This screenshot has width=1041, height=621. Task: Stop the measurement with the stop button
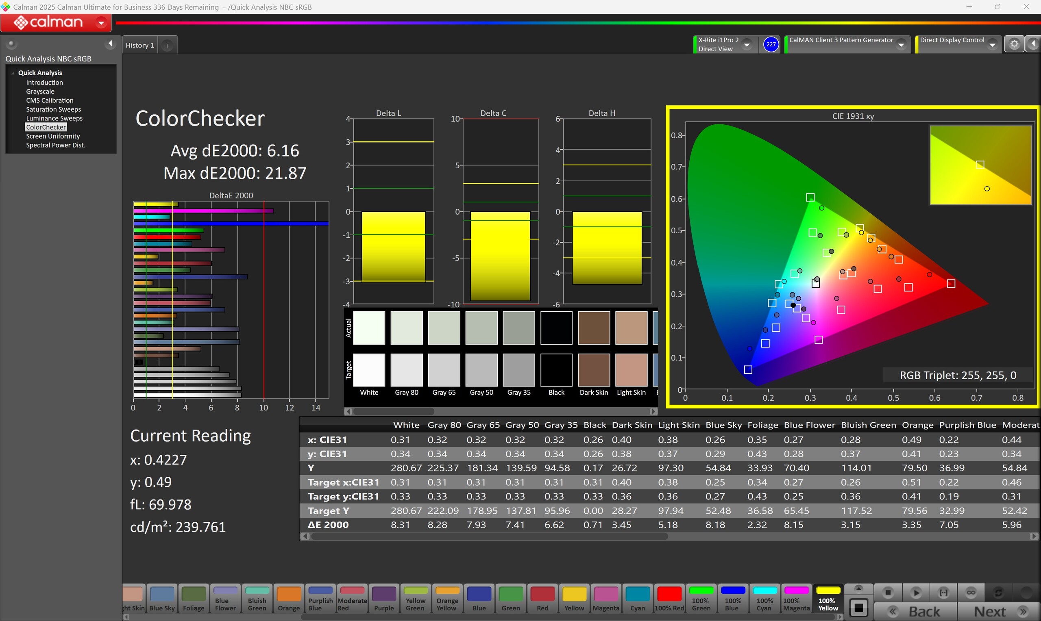click(x=888, y=593)
